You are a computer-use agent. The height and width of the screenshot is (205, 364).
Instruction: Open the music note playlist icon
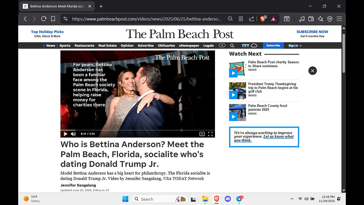coord(302,19)
